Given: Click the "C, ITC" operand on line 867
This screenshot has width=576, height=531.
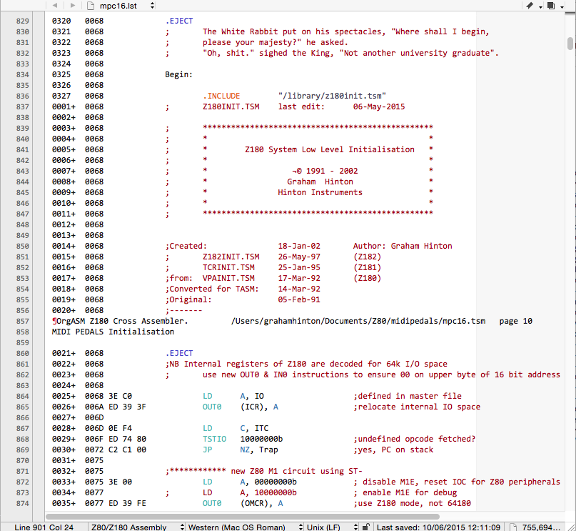Looking at the screenshot, I should point(254,428).
